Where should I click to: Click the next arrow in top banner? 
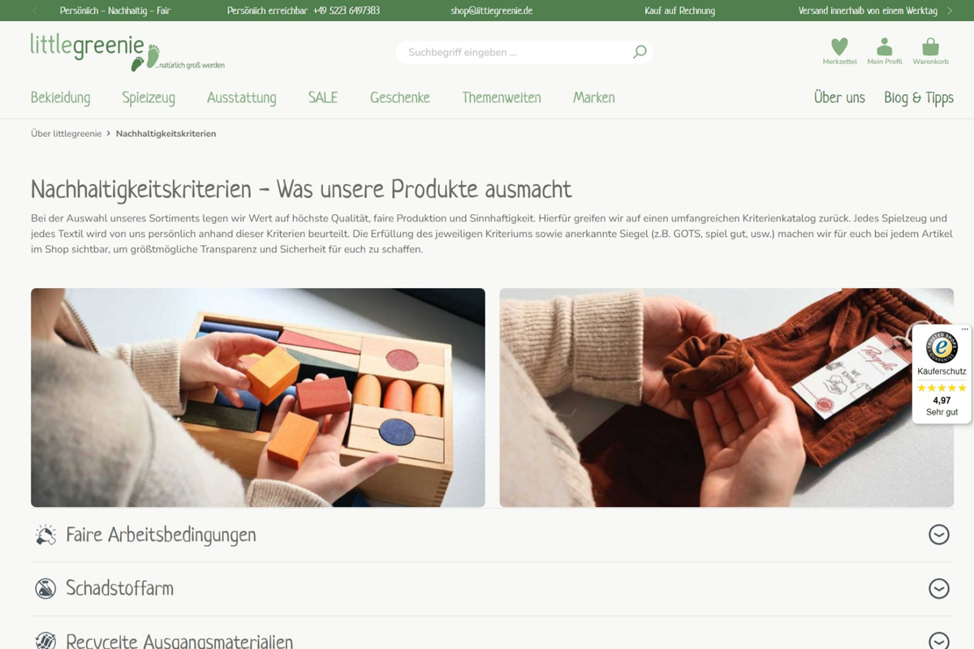[x=950, y=11]
